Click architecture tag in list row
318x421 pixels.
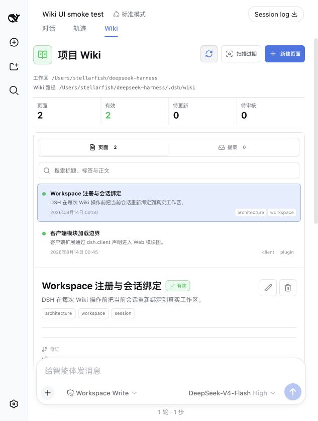[x=251, y=212]
